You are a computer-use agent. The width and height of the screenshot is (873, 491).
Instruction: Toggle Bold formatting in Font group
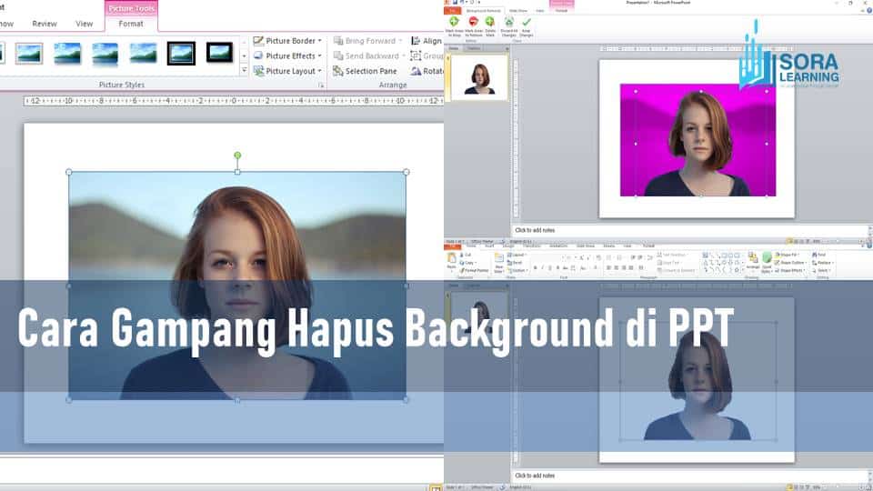535,268
